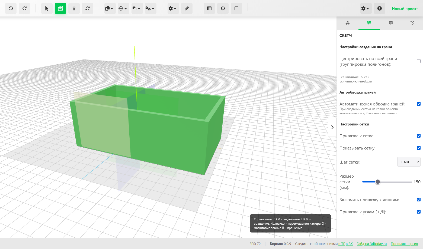Disable the 'Привязка к сетке' checkbox
Viewport: 423px width, 249px height.
419,136
